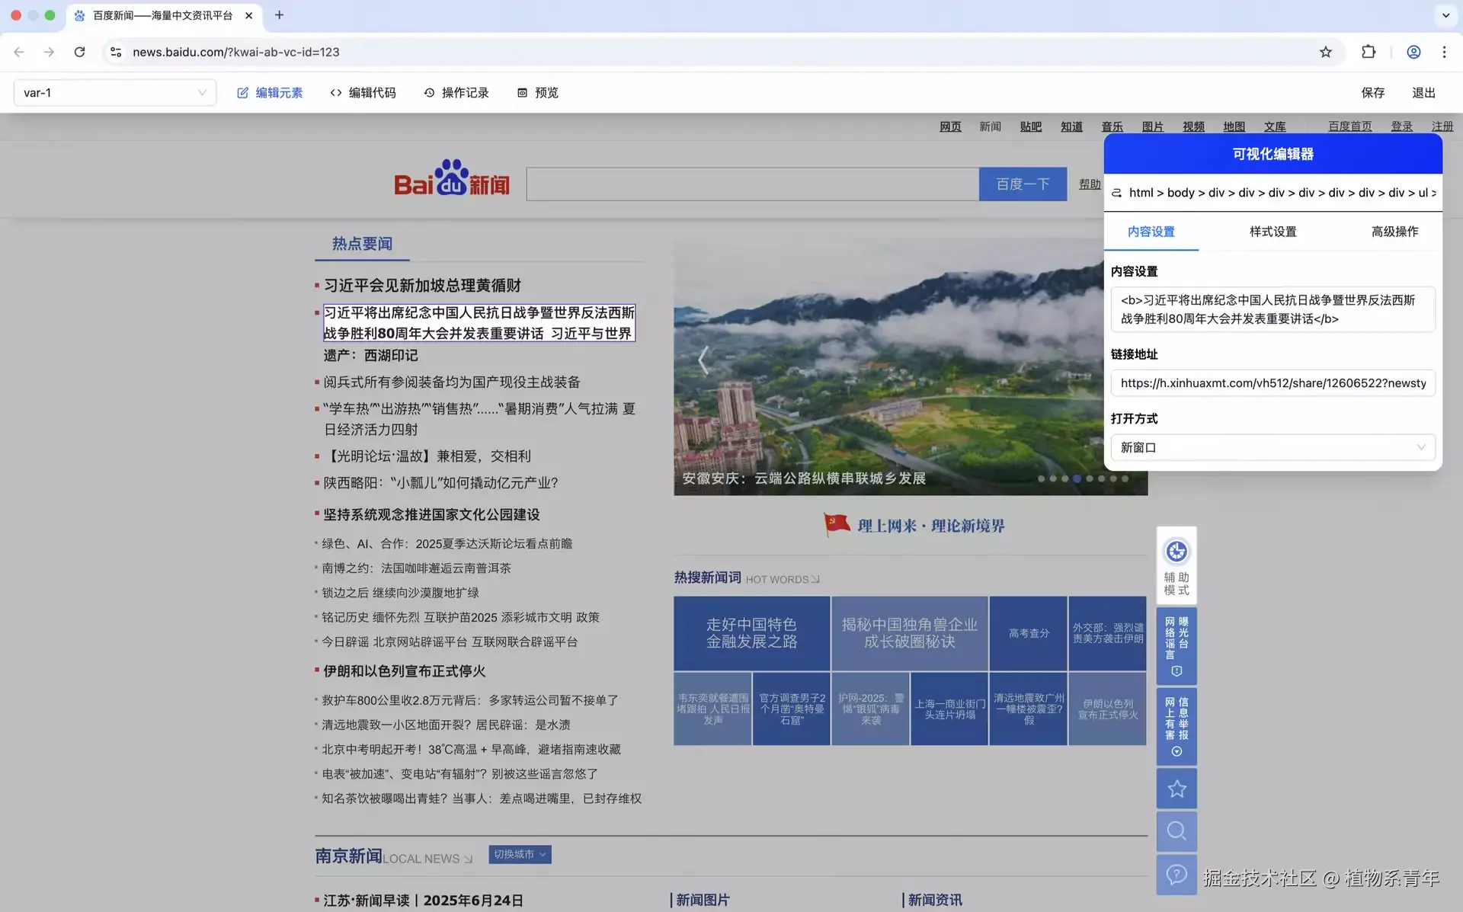Viewport: 1463px width, 912px height.
Task: Click the 链接地址 URL input field
Action: pos(1273,383)
